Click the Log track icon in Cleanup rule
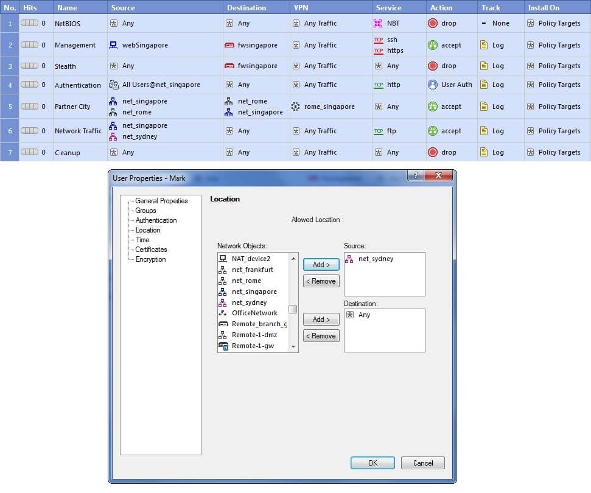 point(484,152)
